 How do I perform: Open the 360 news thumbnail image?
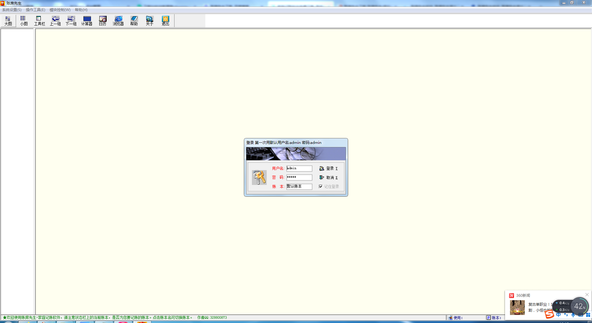point(517,307)
